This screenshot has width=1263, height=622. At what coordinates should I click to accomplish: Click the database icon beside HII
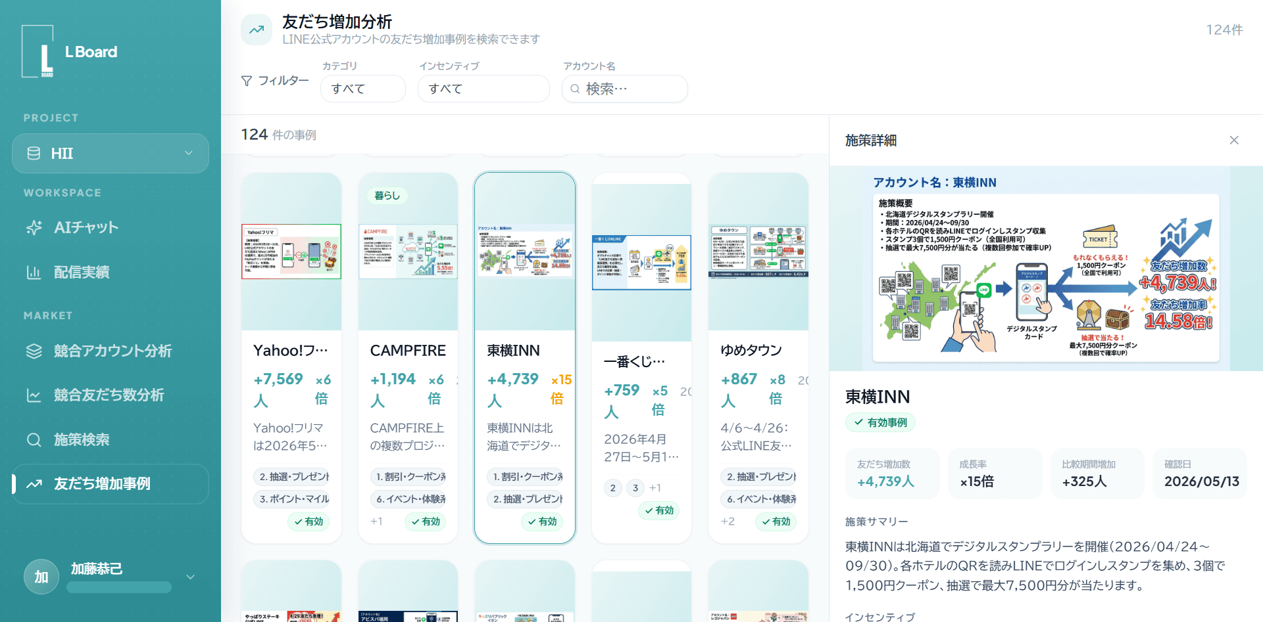(34, 154)
